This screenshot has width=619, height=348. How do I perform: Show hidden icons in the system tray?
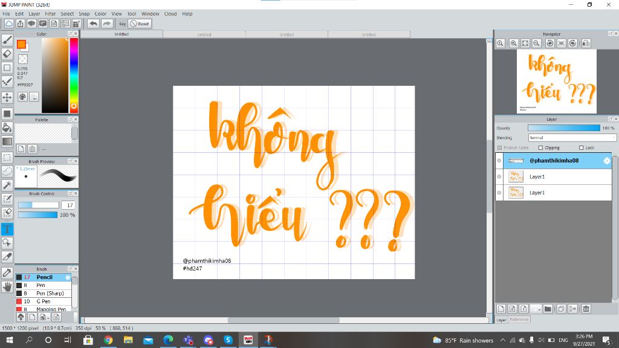(x=502, y=340)
